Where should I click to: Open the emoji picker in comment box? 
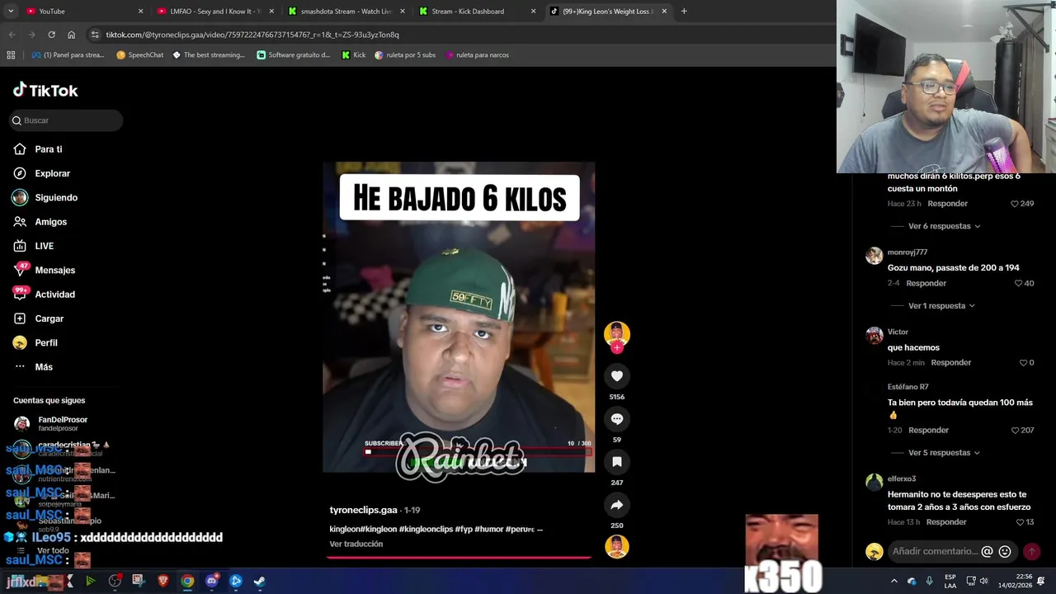click(x=1005, y=551)
